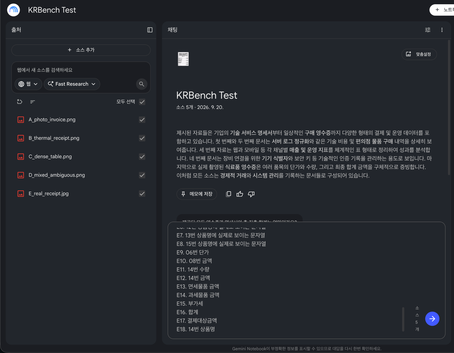Click the E13. 면세물품 금액 line
Viewport: 454px width, 353px height.
[198, 286]
